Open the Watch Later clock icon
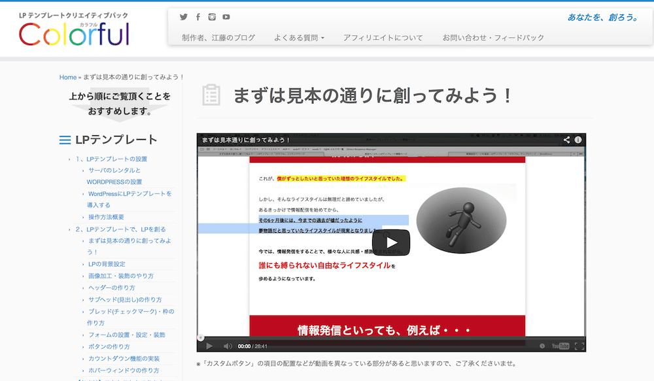The image size is (654, 381). (542, 346)
